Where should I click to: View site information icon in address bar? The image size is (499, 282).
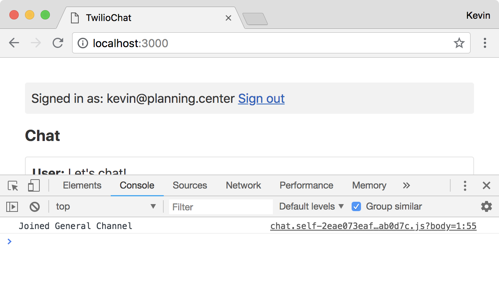(83, 43)
